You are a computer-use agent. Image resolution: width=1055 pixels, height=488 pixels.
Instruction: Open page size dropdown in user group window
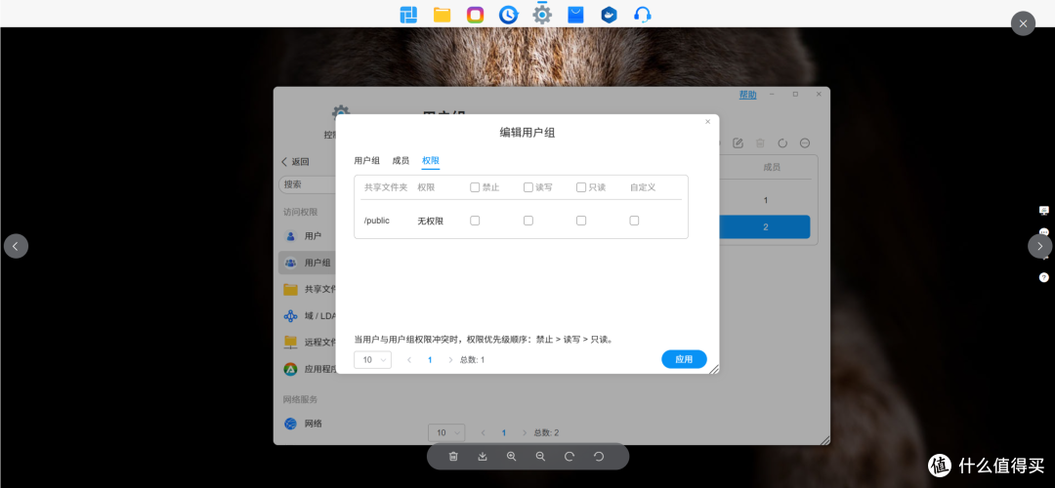click(x=446, y=433)
